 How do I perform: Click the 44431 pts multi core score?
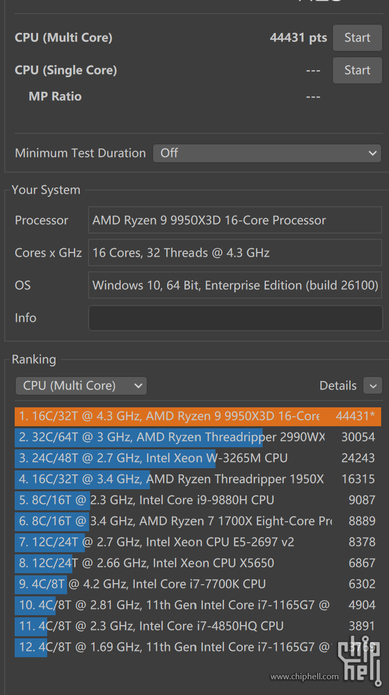coord(298,38)
